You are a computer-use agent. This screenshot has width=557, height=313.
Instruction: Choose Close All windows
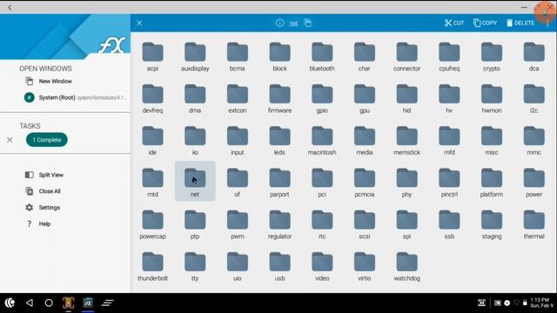coord(43,191)
